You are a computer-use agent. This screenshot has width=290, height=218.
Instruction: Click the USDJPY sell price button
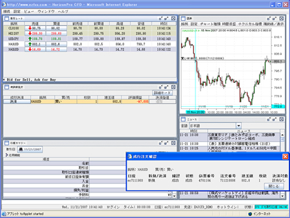(35, 39)
